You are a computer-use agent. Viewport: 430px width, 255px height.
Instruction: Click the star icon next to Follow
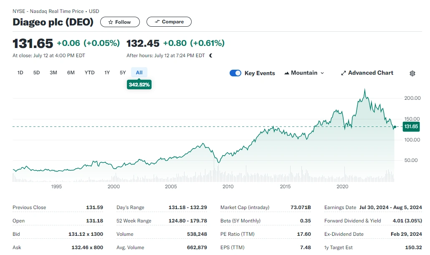111,22
